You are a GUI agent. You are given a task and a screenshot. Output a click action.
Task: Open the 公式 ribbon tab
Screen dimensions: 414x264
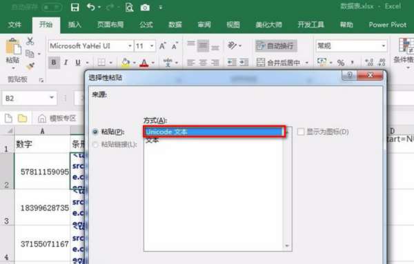[x=146, y=25]
